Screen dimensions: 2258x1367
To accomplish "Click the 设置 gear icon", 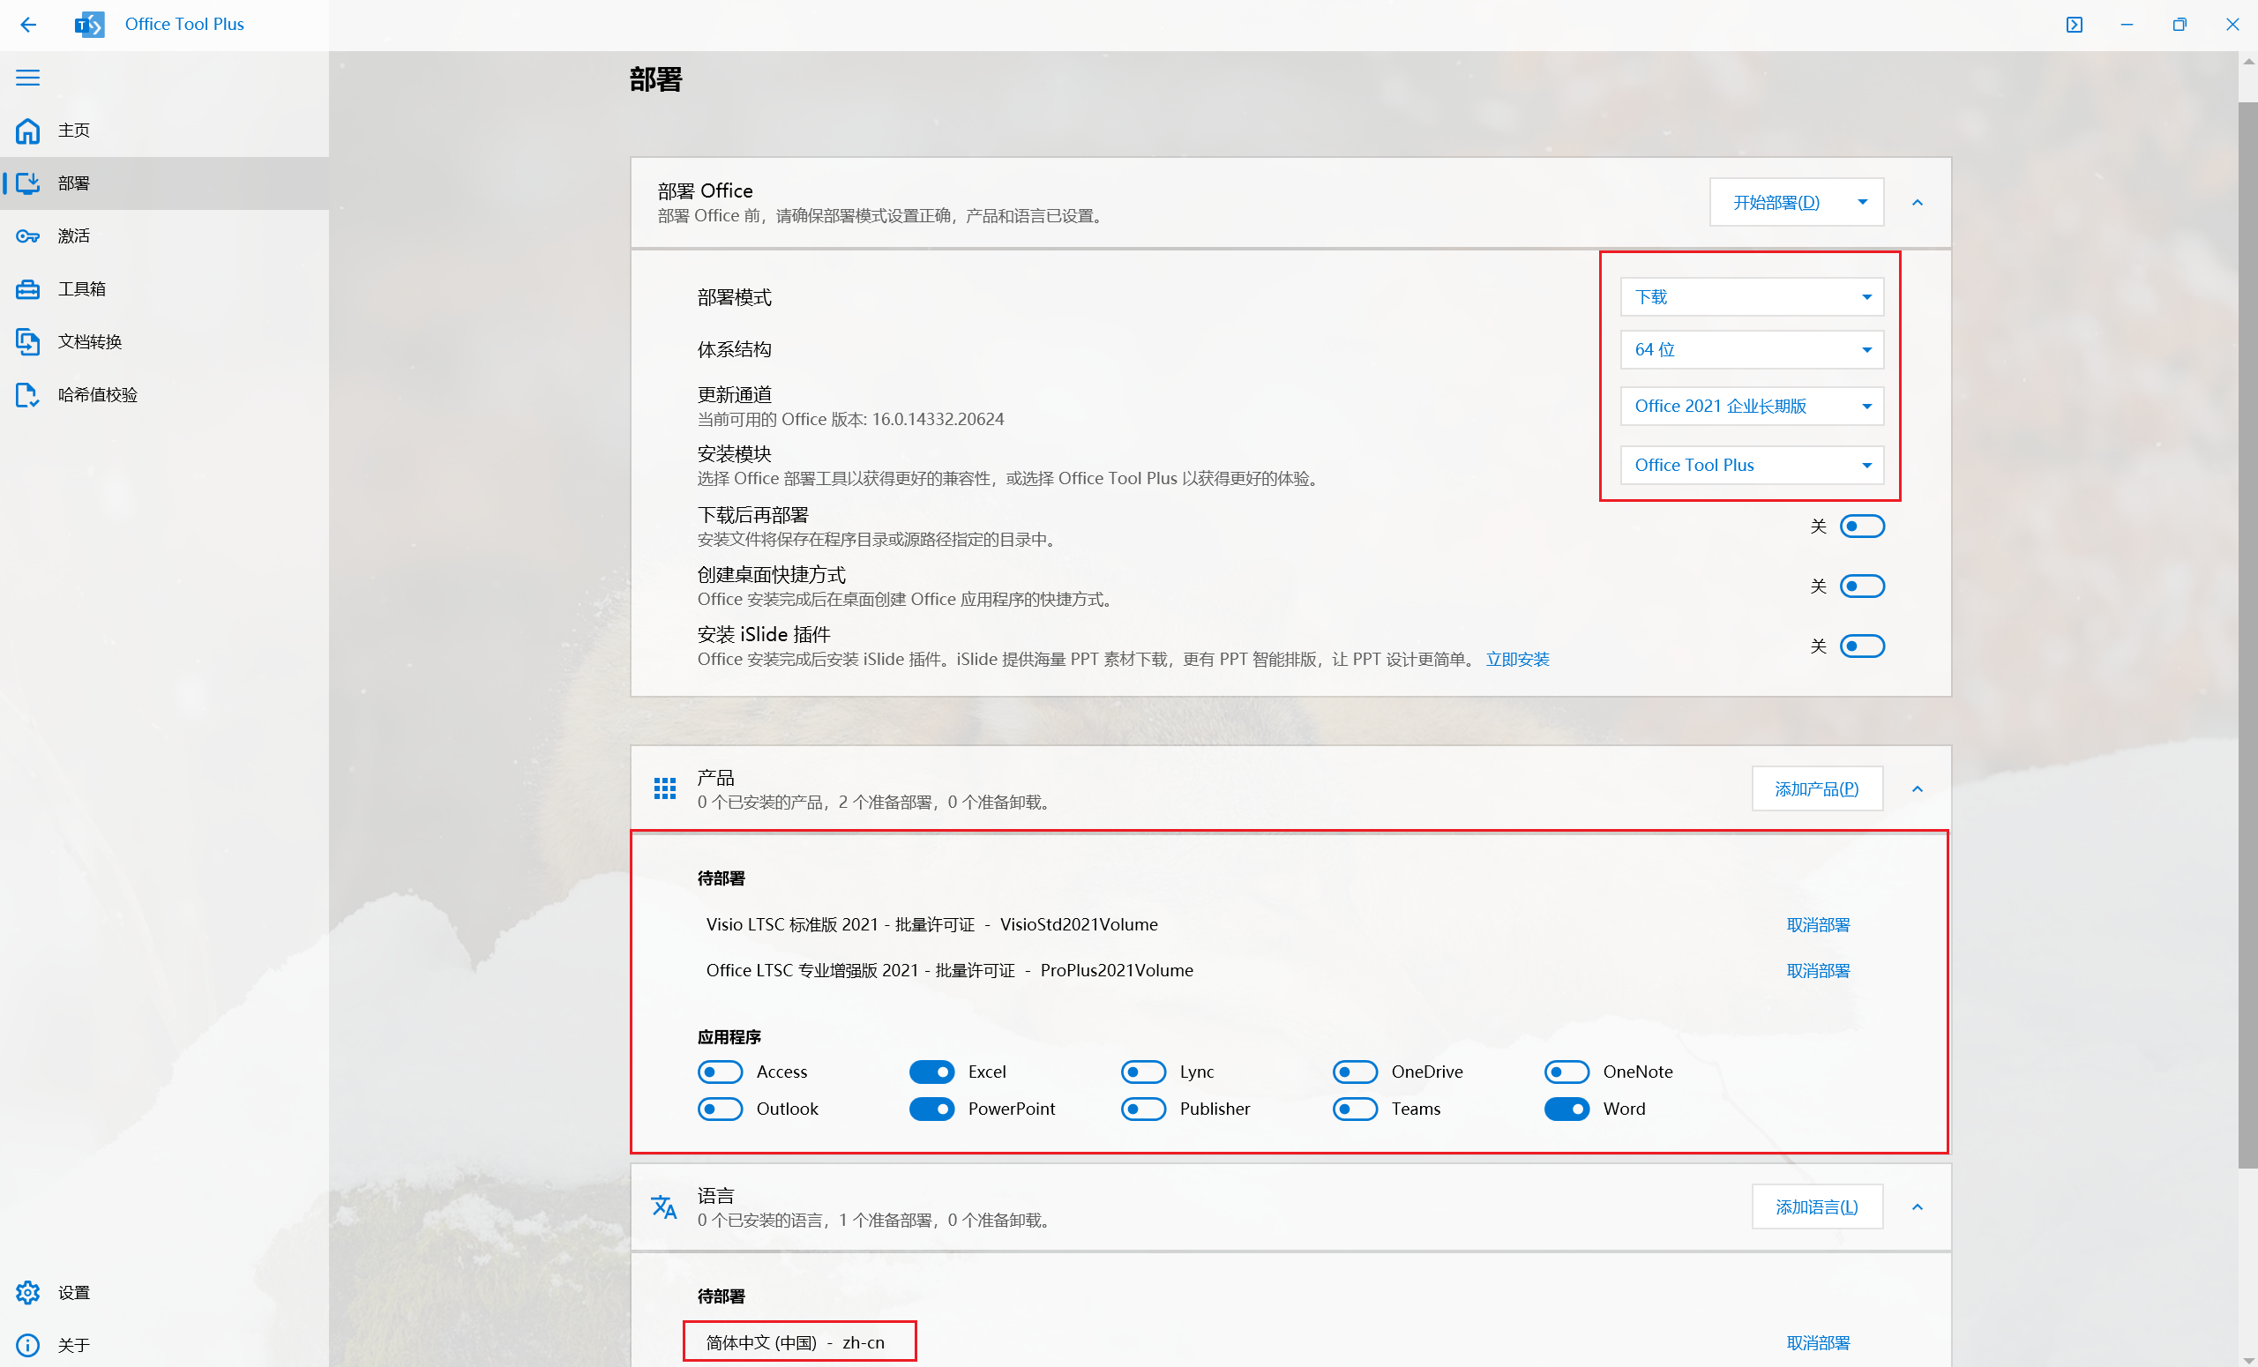I will [27, 1292].
